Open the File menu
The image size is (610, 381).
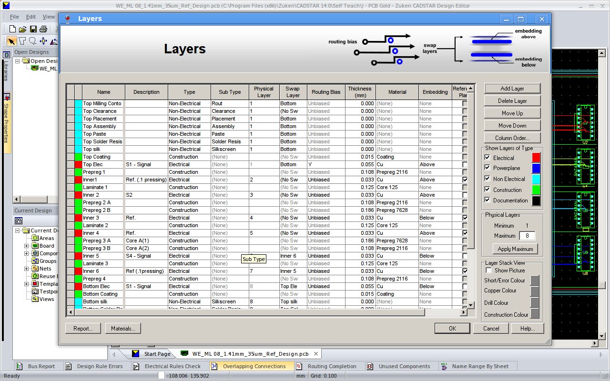pyautogui.click(x=14, y=17)
